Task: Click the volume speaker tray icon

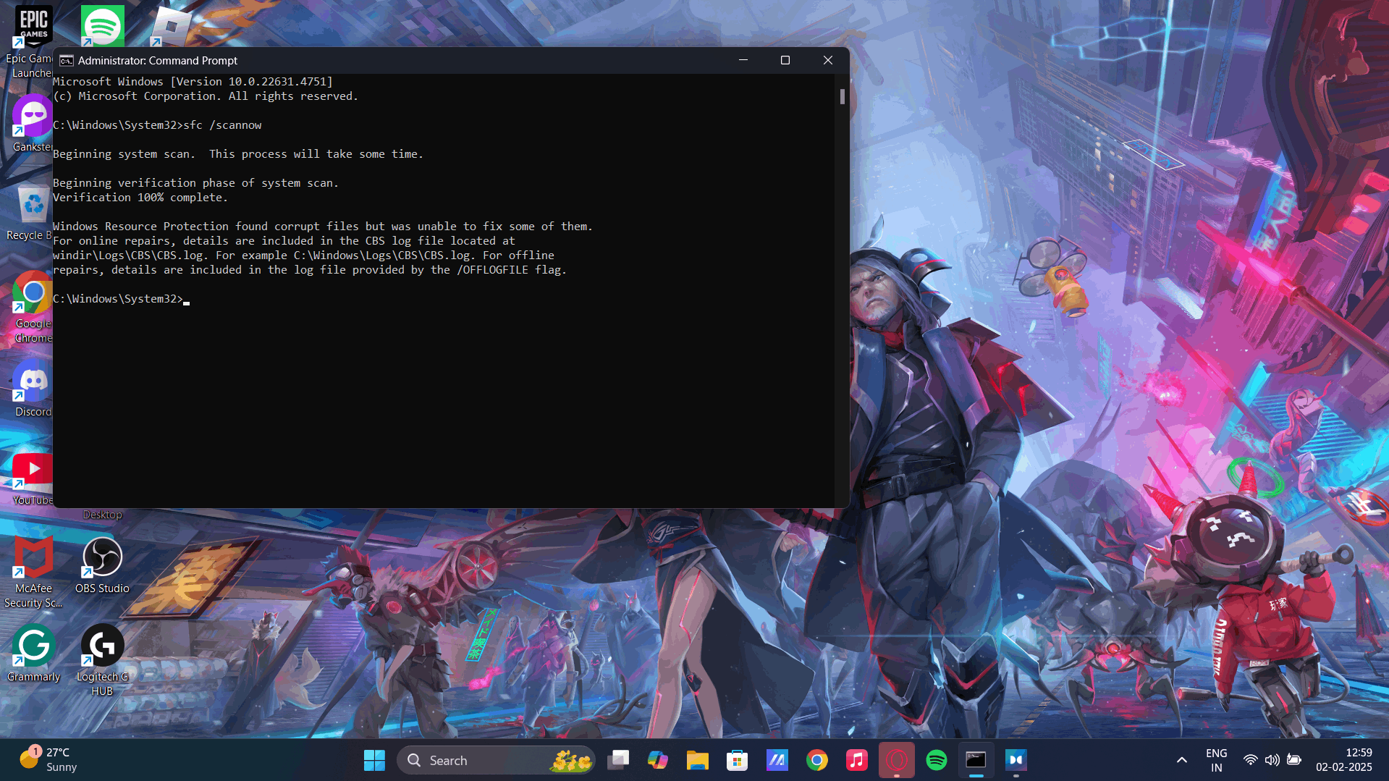Action: tap(1272, 760)
